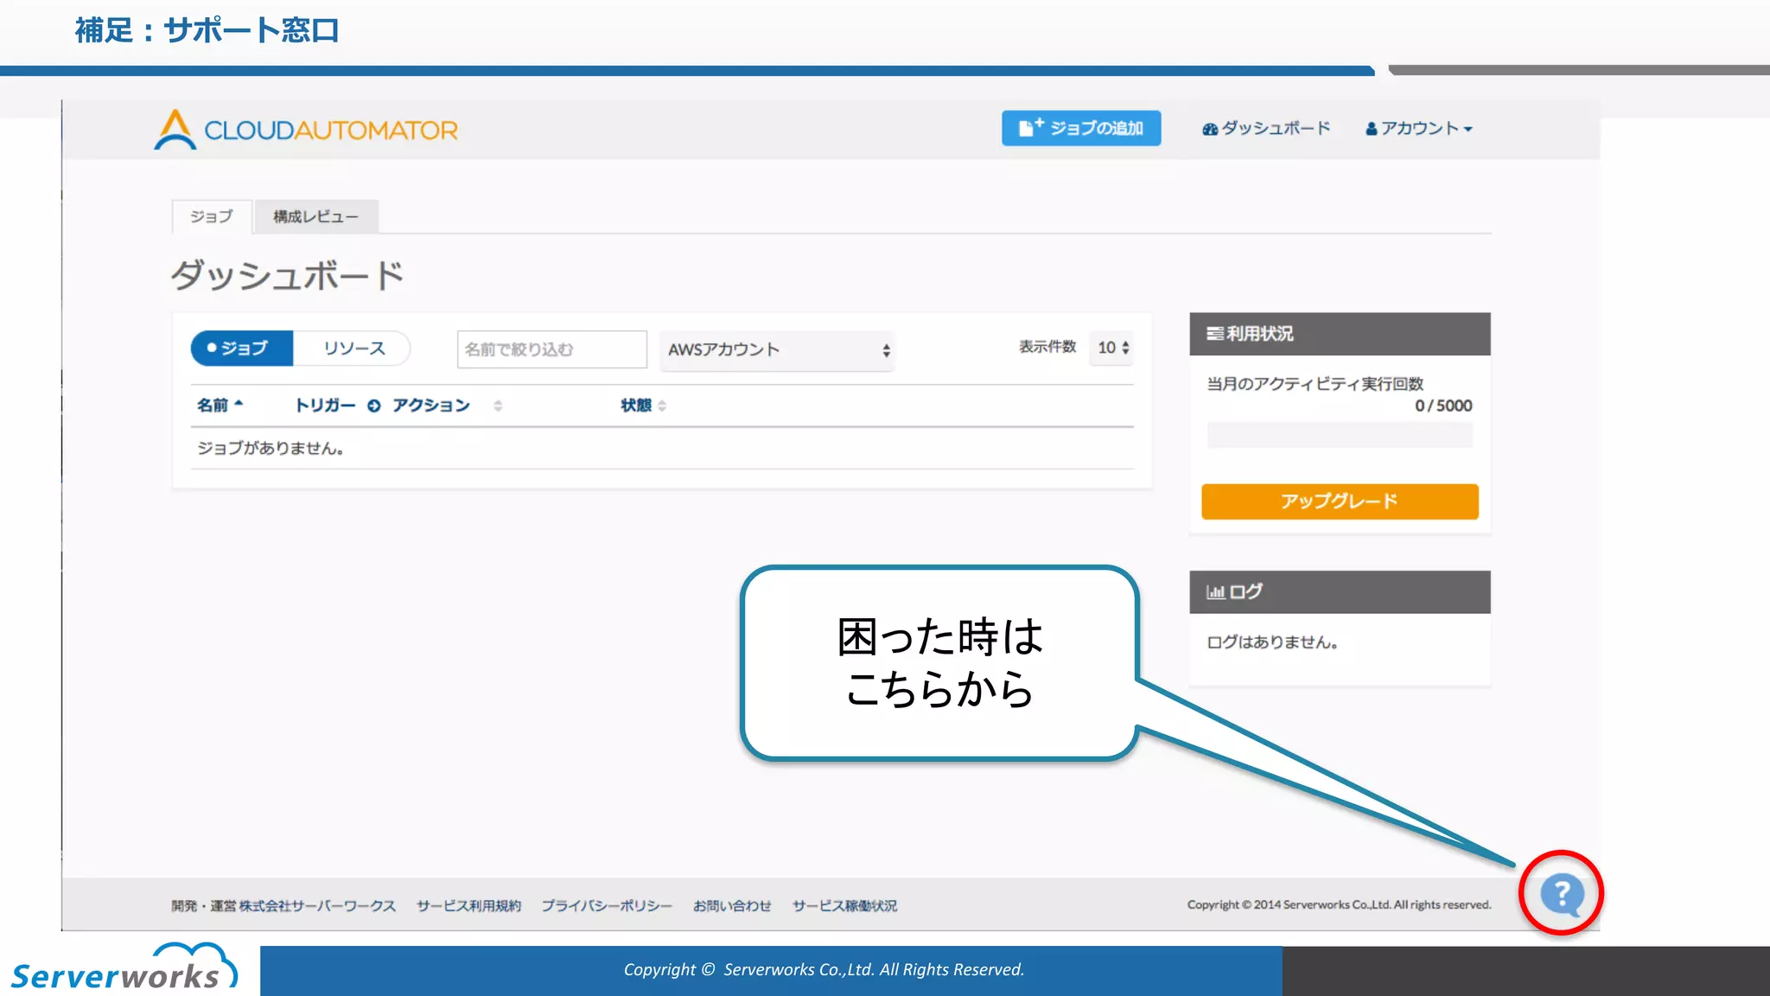Switch to the ジョブ tab
Image resolution: width=1770 pixels, height=996 pixels.
tap(212, 216)
